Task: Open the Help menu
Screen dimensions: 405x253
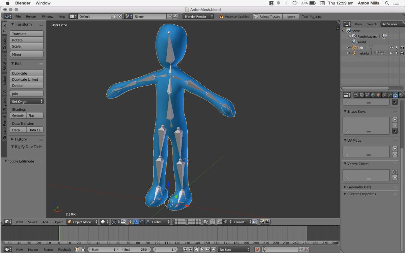Action: pos(62,16)
